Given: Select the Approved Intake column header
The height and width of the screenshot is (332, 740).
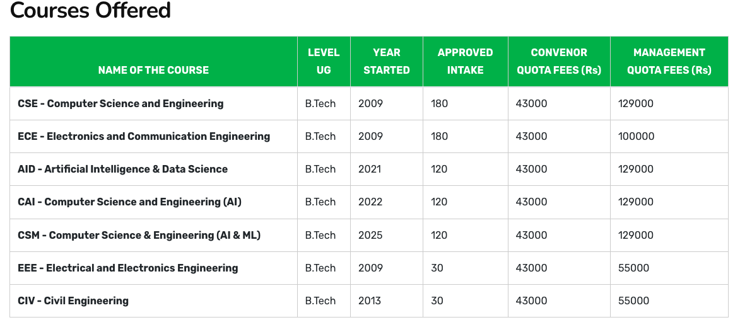Looking at the screenshot, I should click(465, 61).
